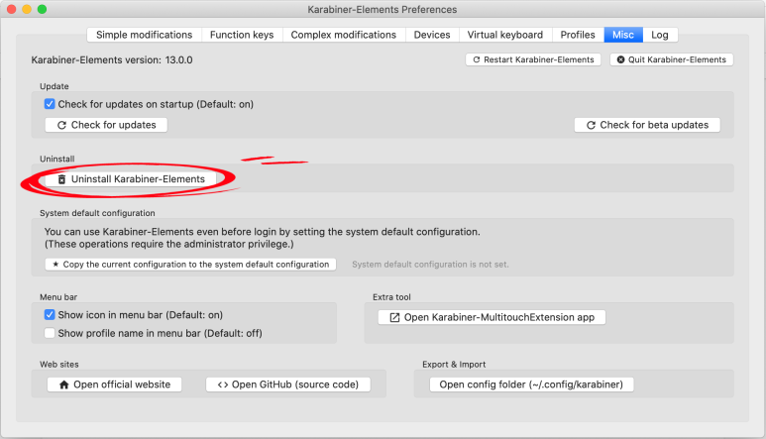The image size is (766, 439).
Task: Click 'System default configuration is not set.' text
Action: coord(430,265)
